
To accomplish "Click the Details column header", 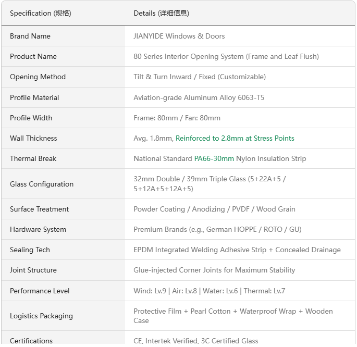I will 161,13.
